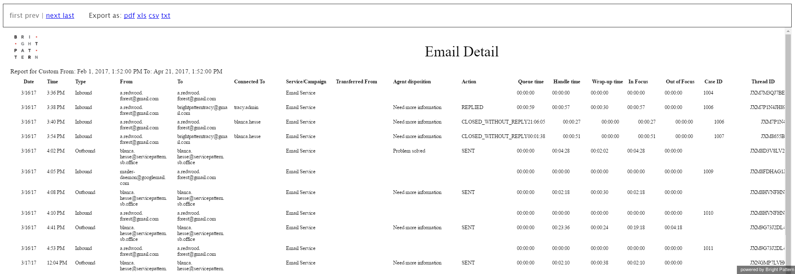Viewport: 795px width, 274px height.
Task: Click the 'next' page link
Action: point(53,16)
